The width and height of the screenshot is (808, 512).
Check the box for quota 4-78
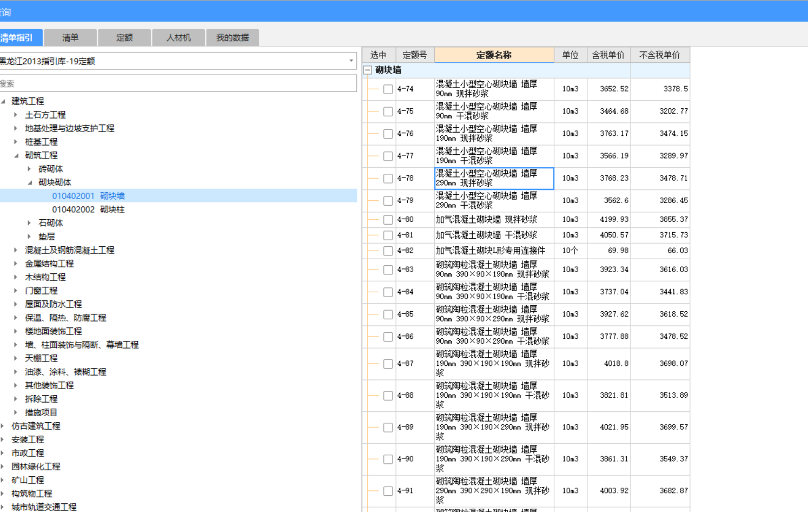388,179
